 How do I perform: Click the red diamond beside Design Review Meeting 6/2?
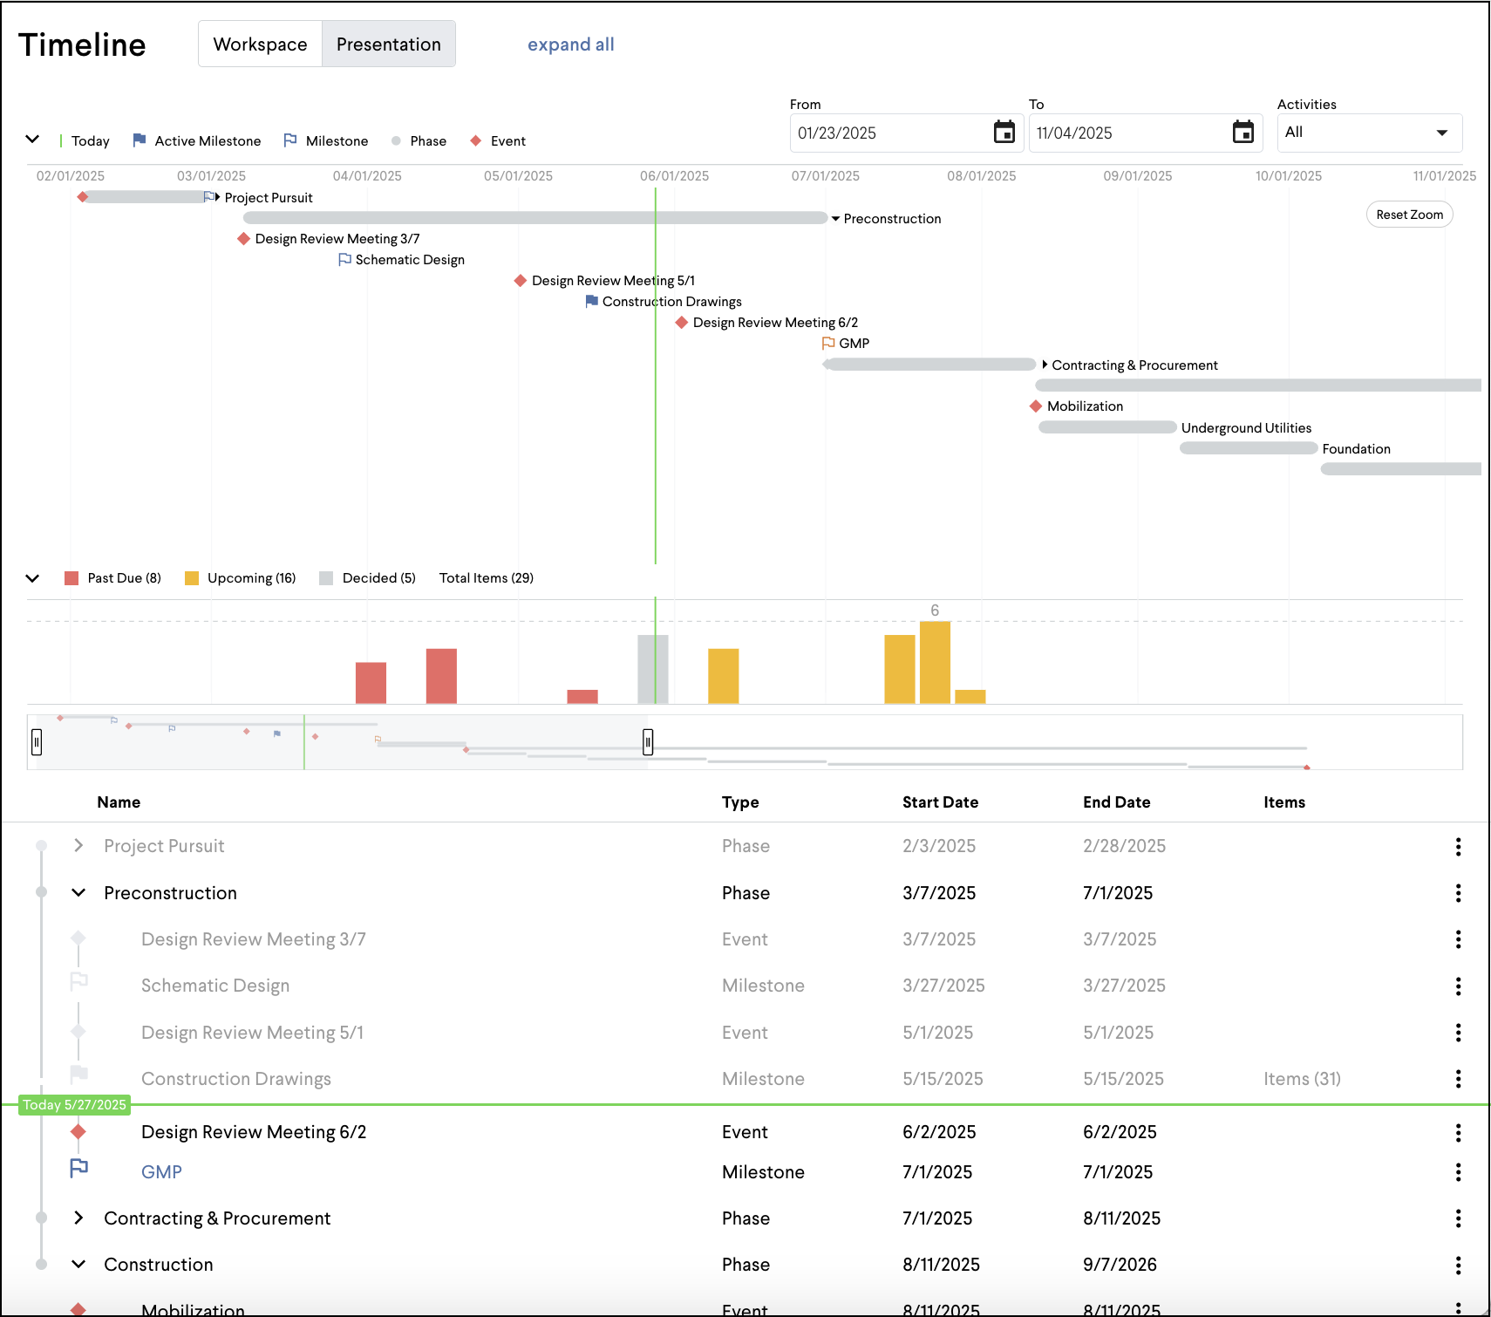[x=78, y=1131]
